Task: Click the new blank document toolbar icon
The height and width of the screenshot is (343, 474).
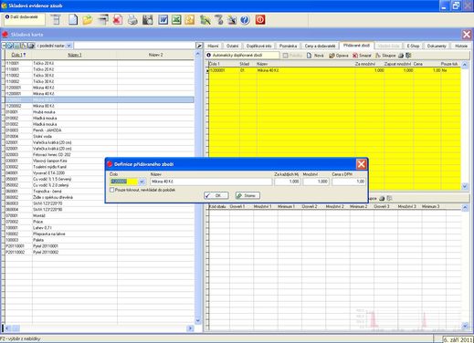Action: 73,20
